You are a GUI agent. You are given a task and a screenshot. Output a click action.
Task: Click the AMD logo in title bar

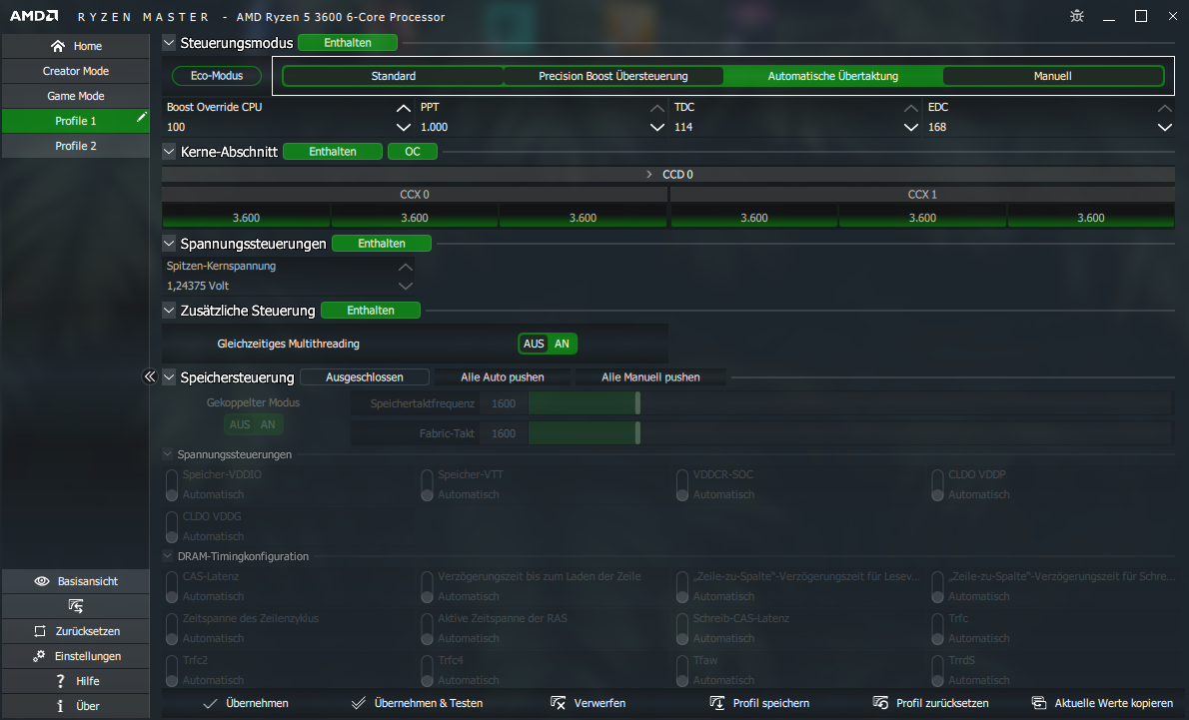point(34,16)
